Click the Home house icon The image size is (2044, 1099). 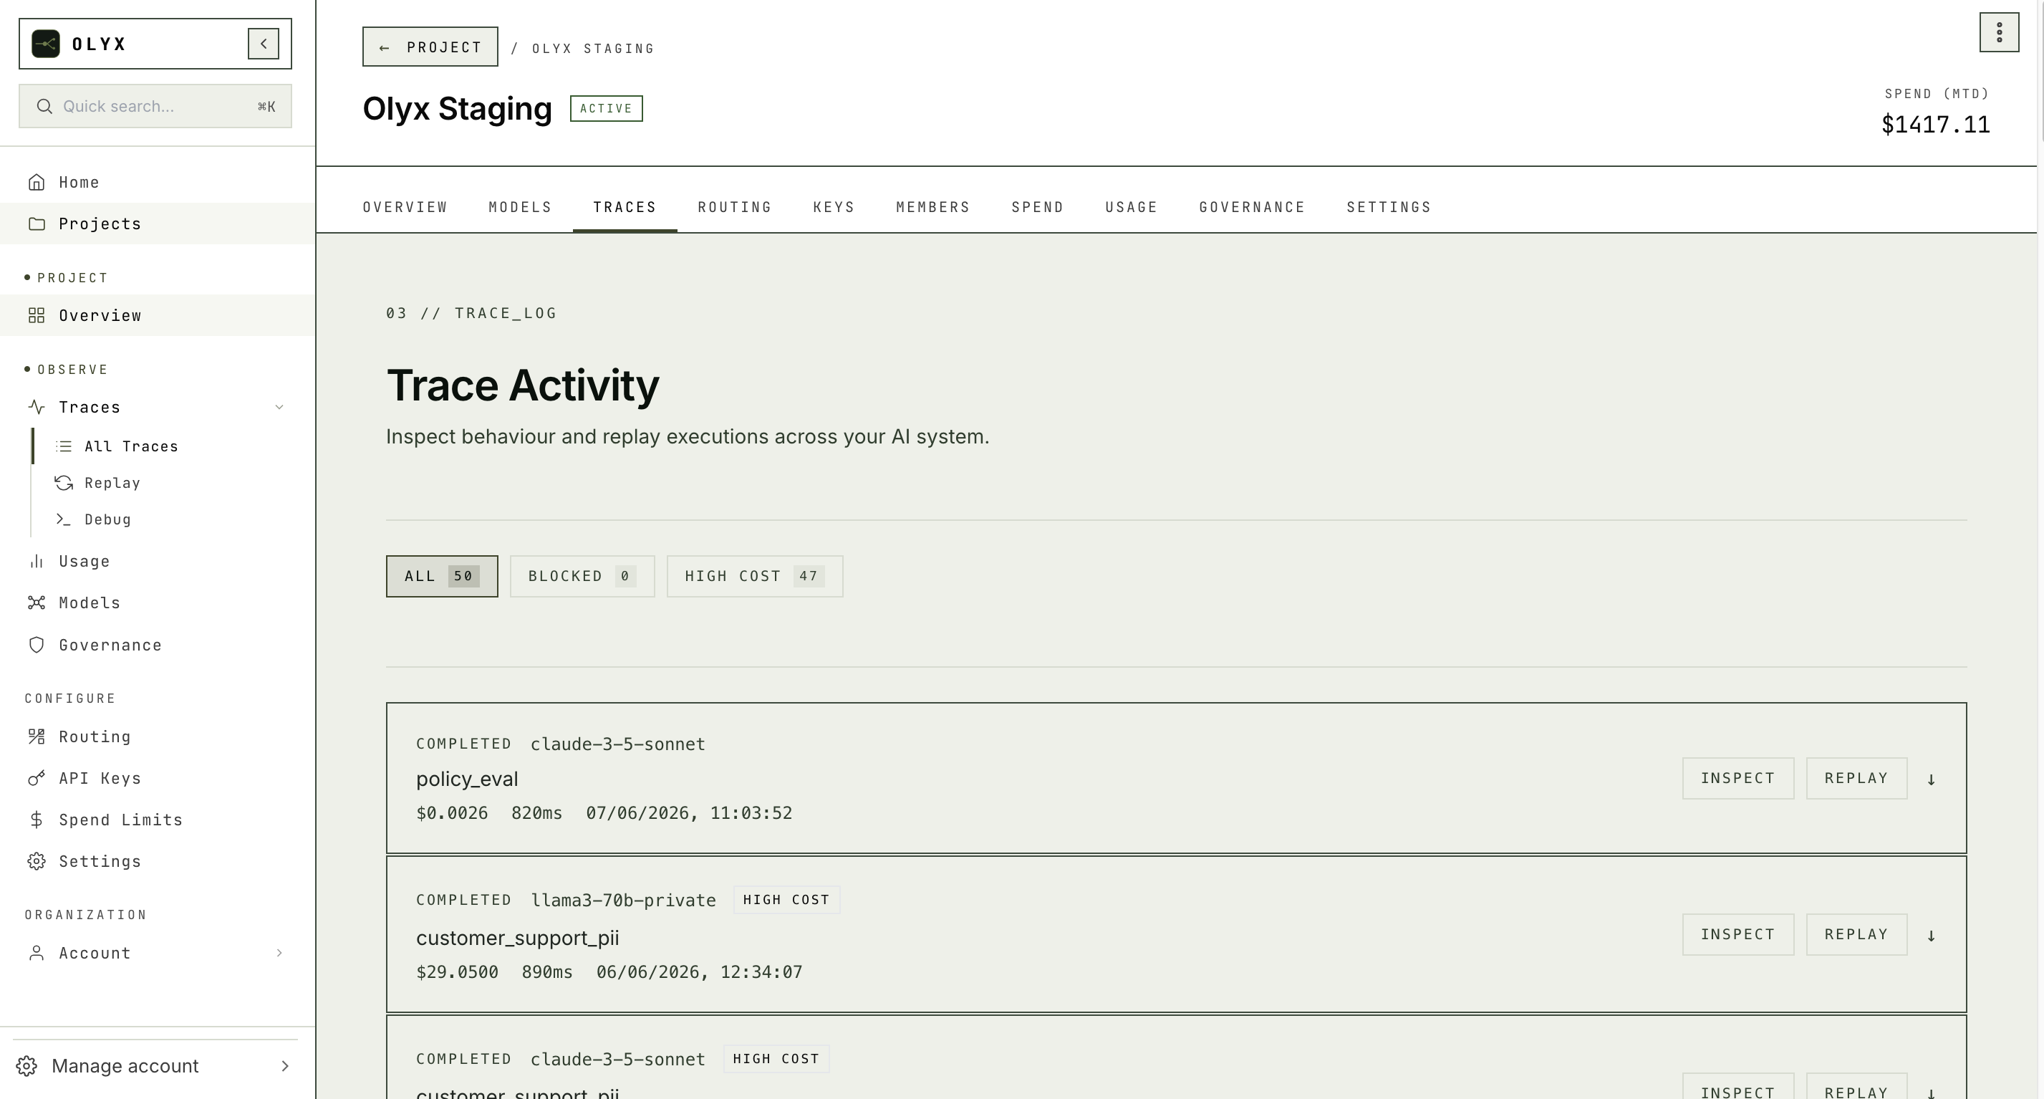pyautogui.click(x=37, y=183)
